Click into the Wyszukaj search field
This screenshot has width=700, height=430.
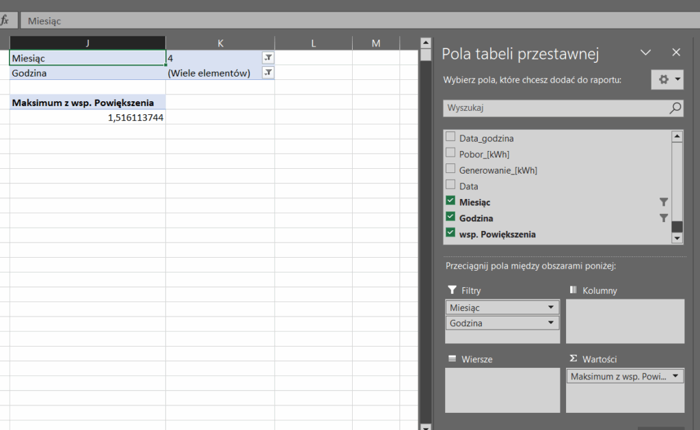[554, 107]
